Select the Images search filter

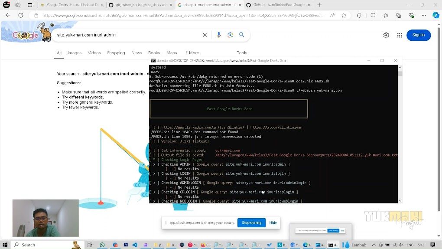(x=75, y=53)
